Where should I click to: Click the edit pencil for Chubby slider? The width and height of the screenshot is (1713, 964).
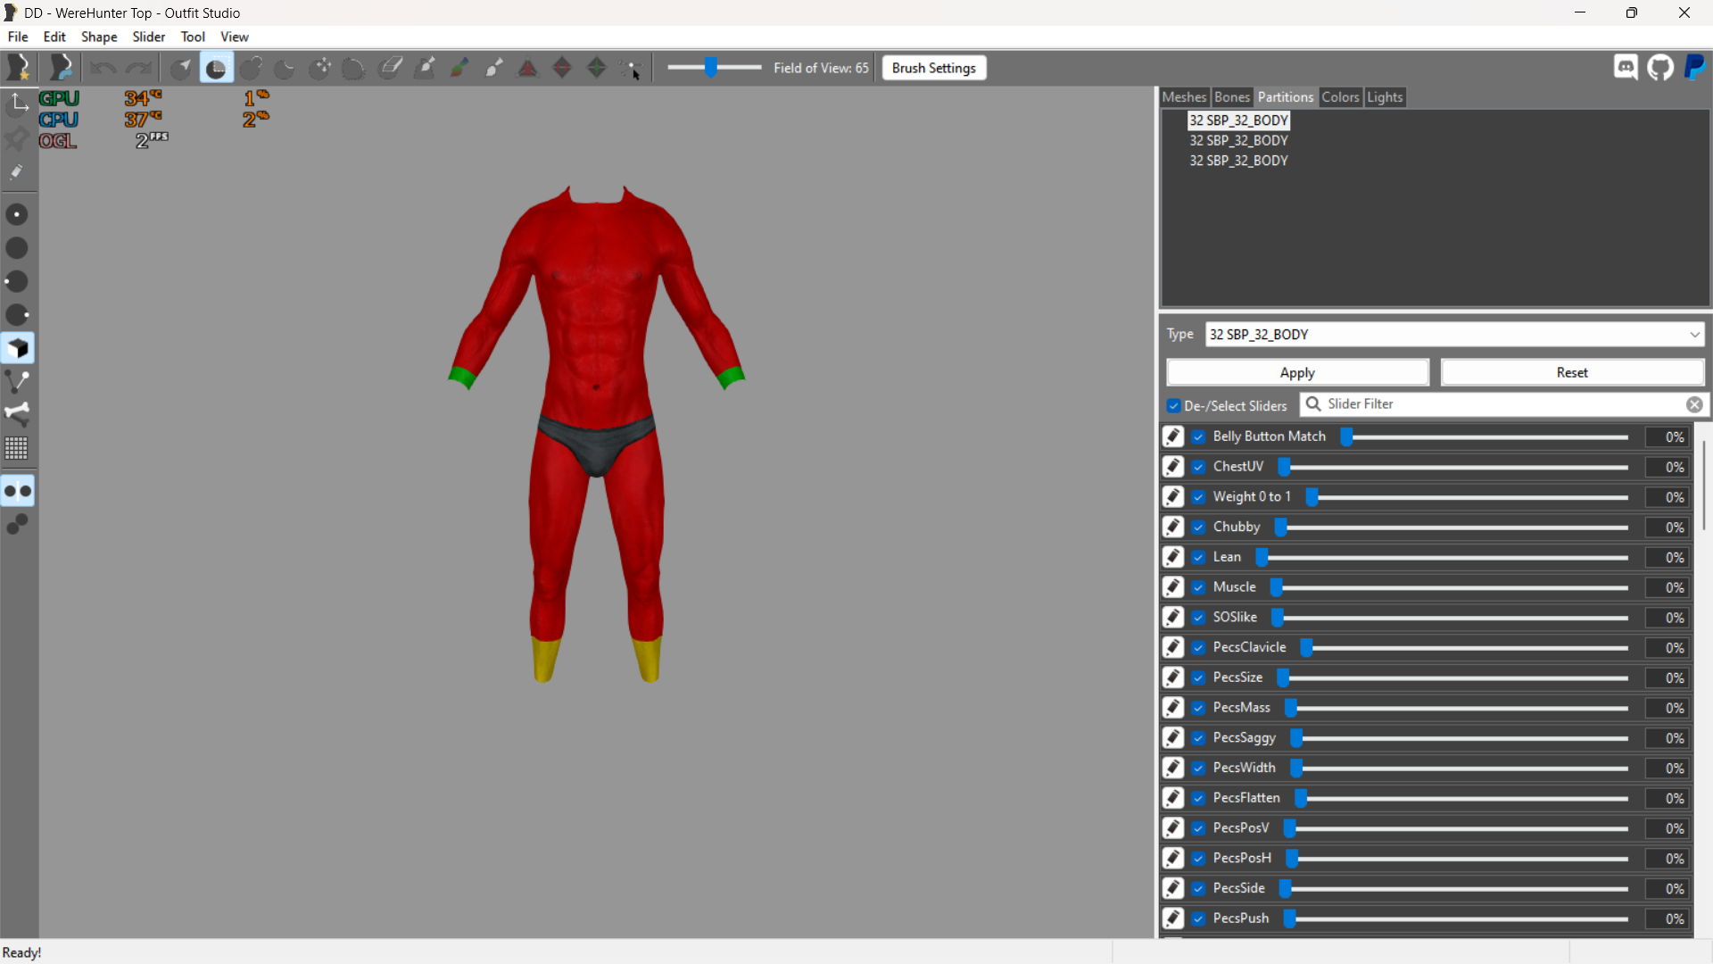click(1173, 528)
